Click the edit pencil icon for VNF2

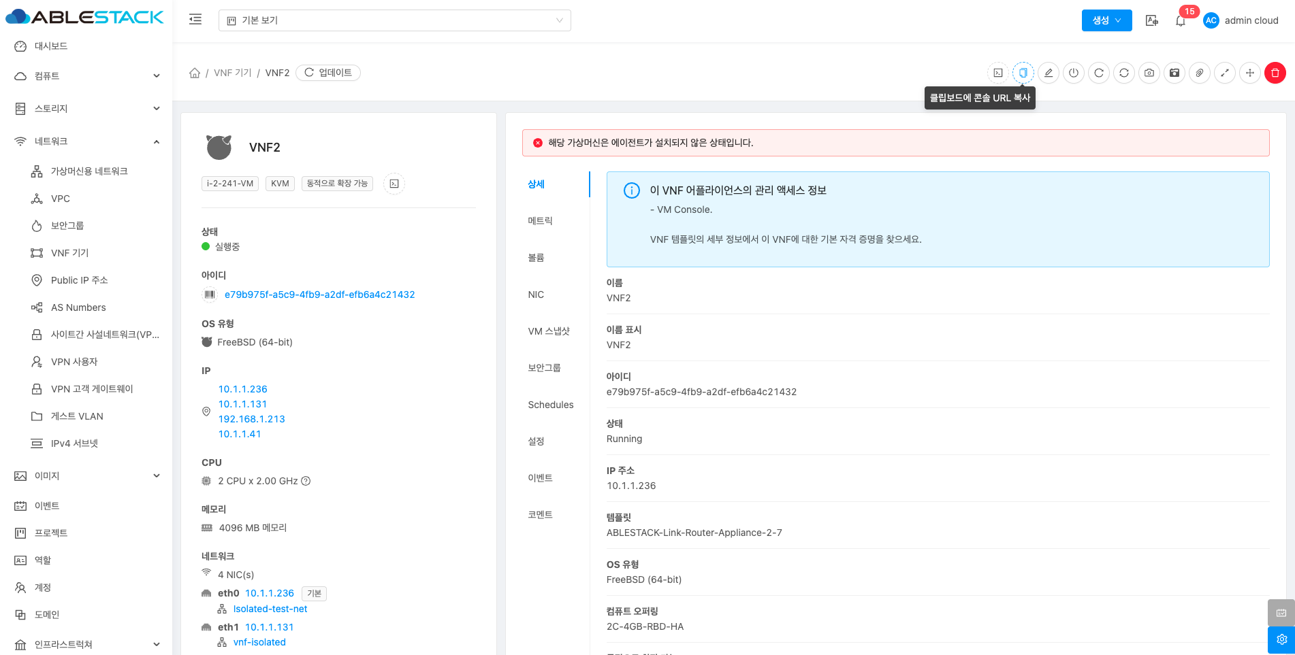1049,73
